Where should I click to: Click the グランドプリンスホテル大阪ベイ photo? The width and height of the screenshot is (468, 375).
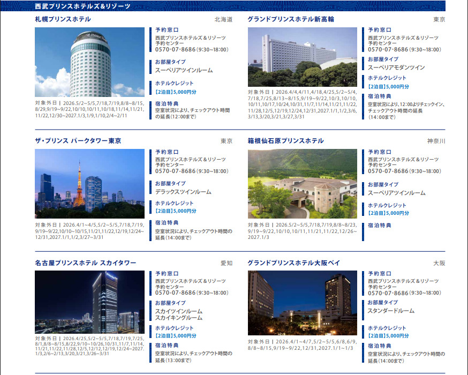302,303
